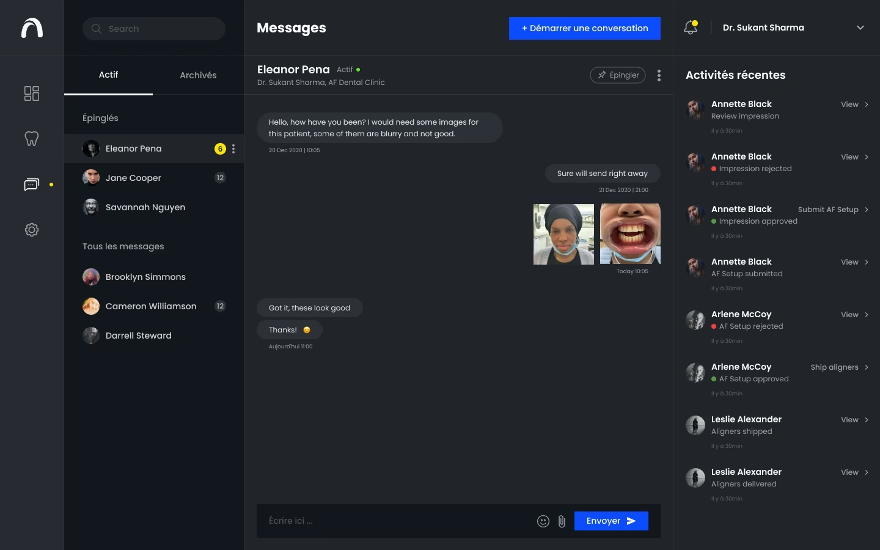Click View link for Aligners shipped
The height and width of the screenshot is (550, 880).
click(x=849, y=420)
